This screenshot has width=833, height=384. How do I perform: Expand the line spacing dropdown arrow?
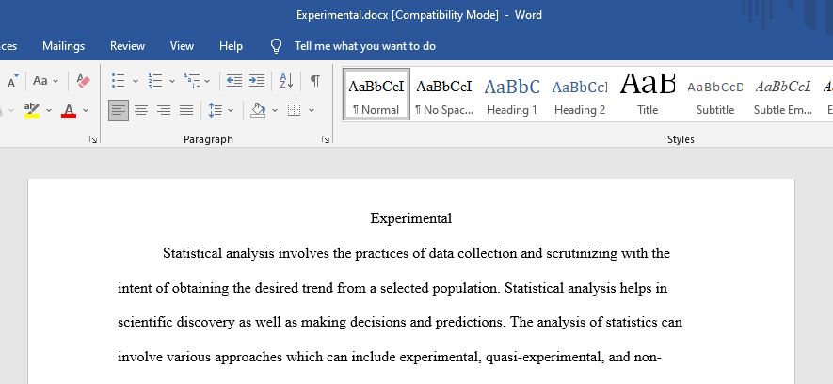[231, 110]
